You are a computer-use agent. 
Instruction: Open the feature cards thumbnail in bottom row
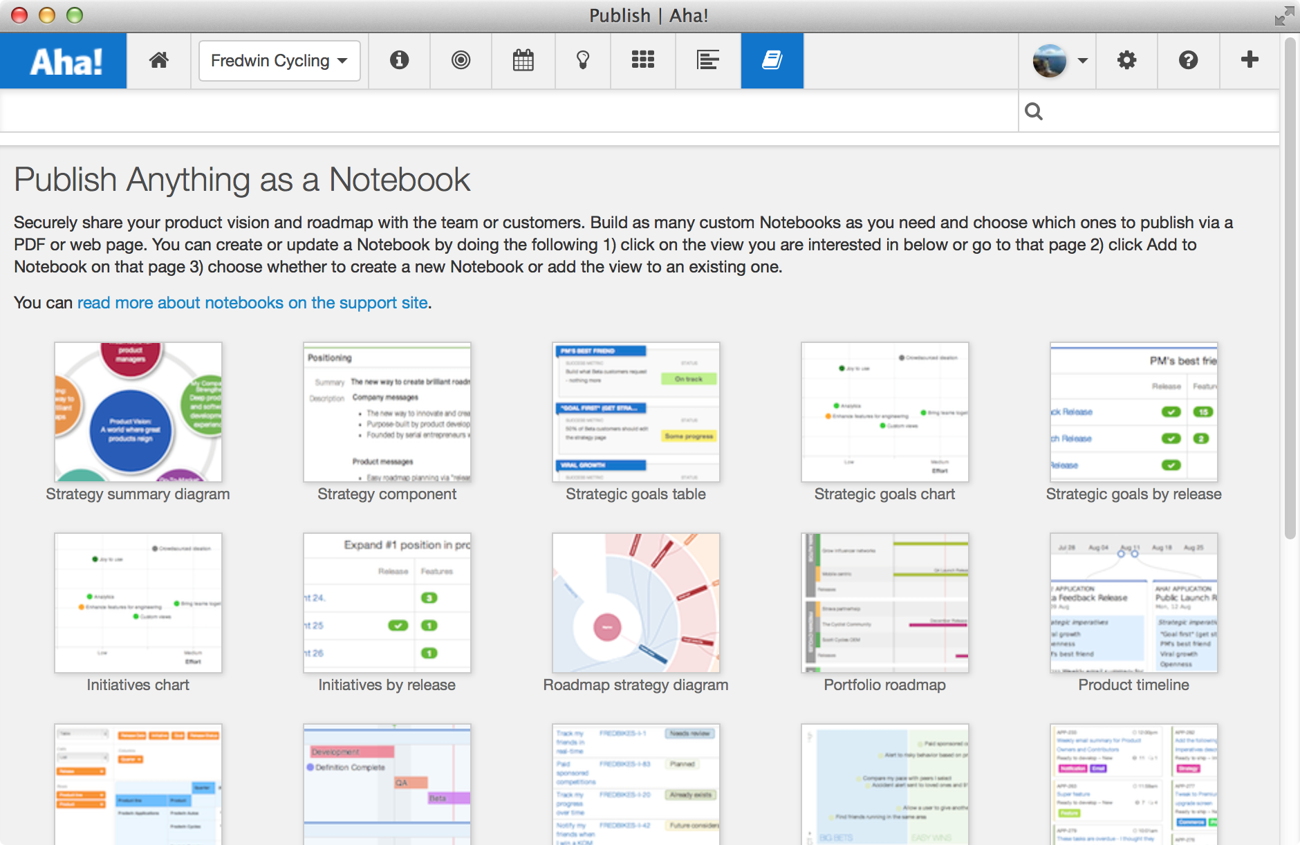click(1134, 784)
